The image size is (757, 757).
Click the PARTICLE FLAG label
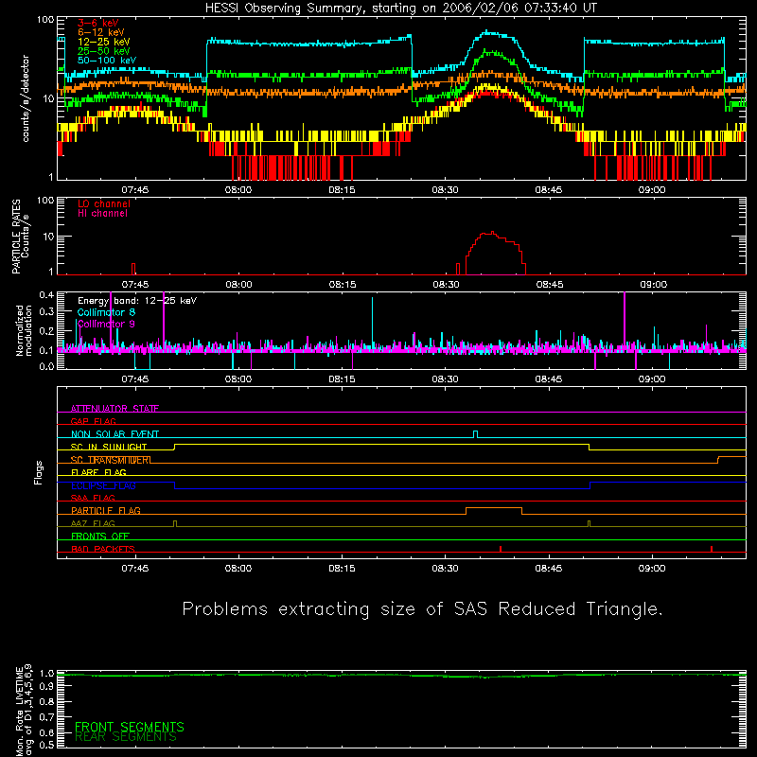pyautogui.click(x=106, y=511)
